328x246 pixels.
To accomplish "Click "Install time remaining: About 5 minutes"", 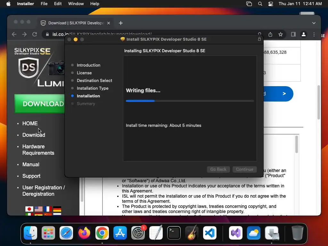I will coord(163,125).
